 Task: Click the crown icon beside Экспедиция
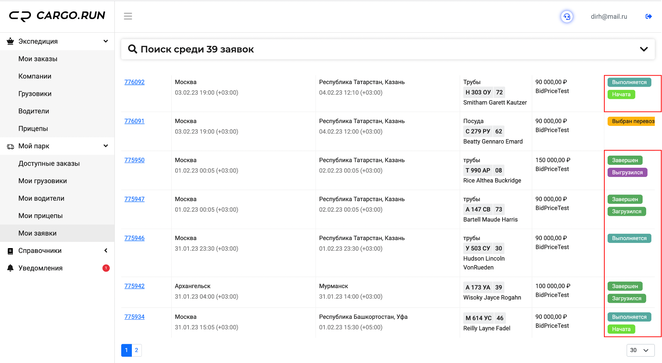pyautogui.click(x=10, y=41)
